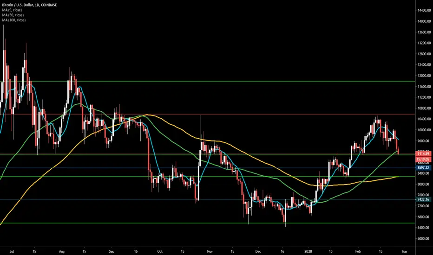Select the MA (50, close) indicator label
The image size is (433, 255).
tap(13, 15)
